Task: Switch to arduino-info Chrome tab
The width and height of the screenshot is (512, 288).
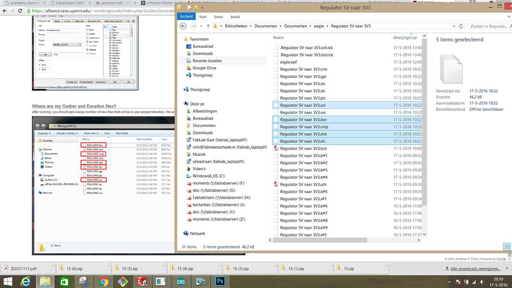Action: (x=115, y=3)
